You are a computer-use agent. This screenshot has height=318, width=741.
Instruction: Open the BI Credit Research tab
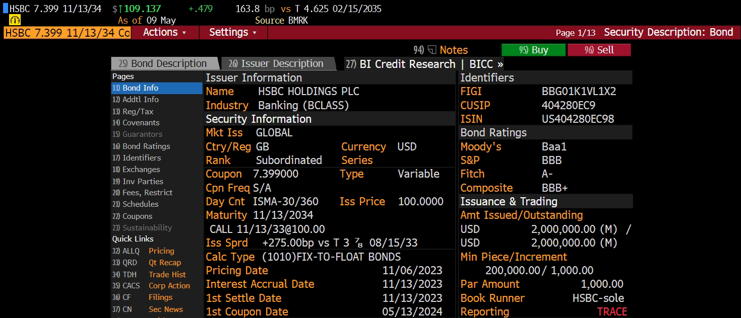[424, 64]
